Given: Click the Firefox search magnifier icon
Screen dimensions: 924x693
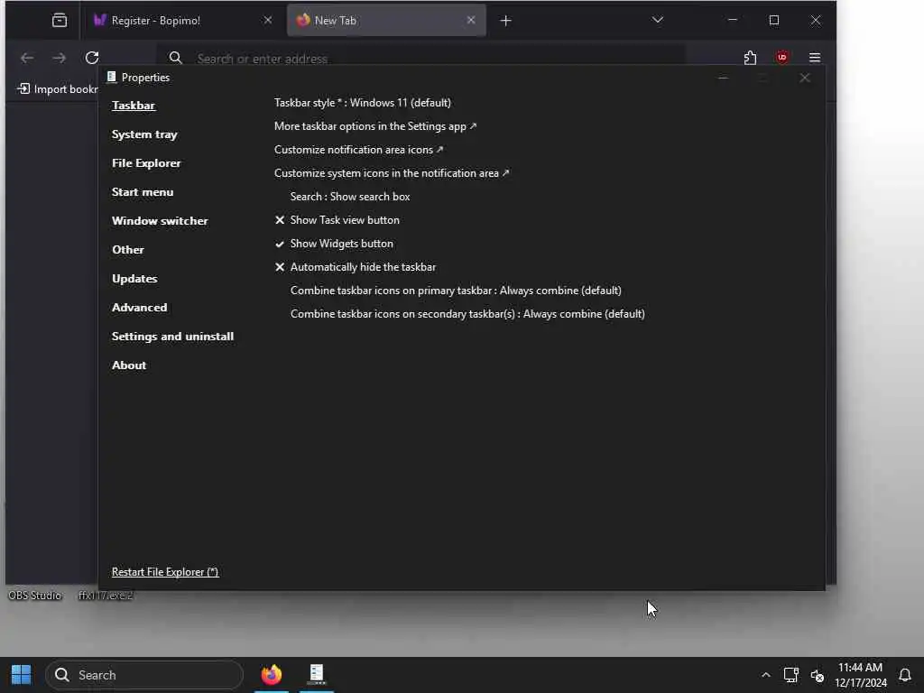Looking at the screenshot, I should coord(175,58).
